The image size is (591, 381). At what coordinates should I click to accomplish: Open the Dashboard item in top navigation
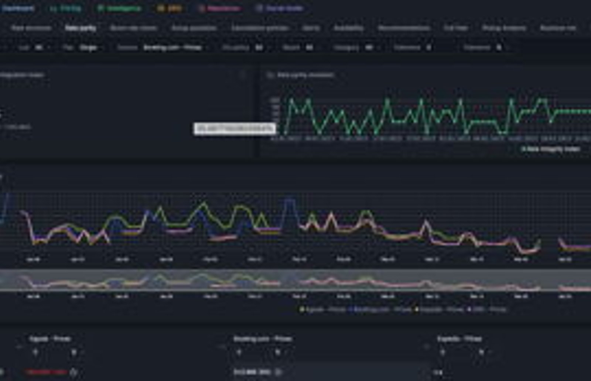click(x=18, y=8)
